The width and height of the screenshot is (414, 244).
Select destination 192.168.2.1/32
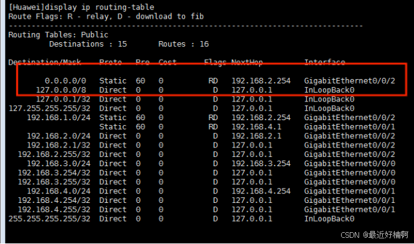tap(59, 145)
